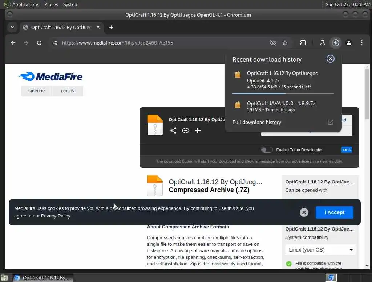Open Chrome Labs flask icon
Image resolution: width=372 pixels, height=282 pixels.
322,43
